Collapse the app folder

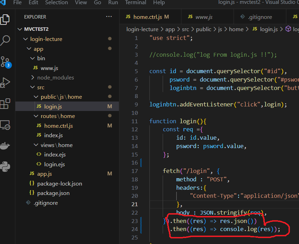pos(29,49)
